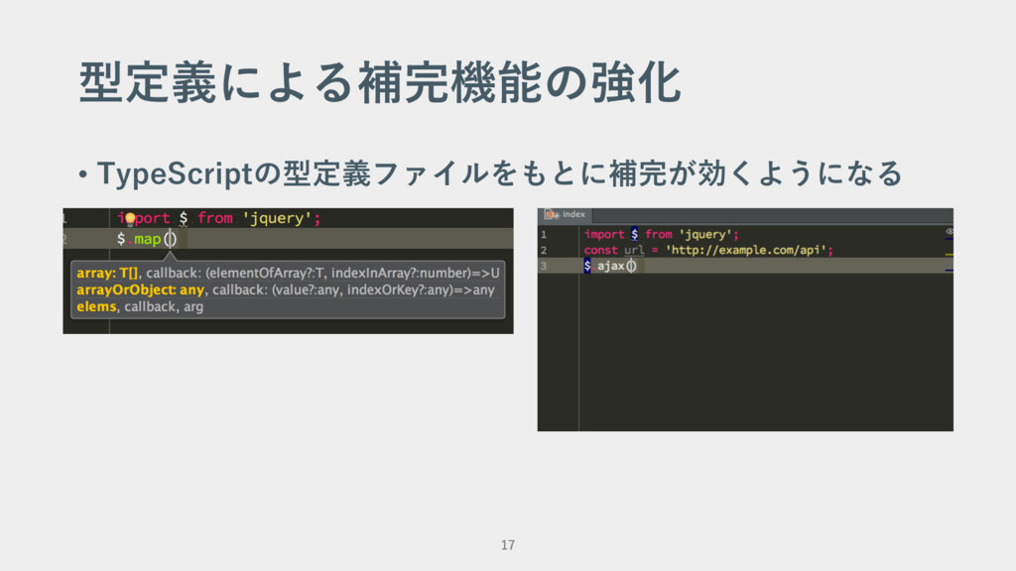Click line number 3 in right editor gutter
This screenshot has width=1016, height=571.
544,266
